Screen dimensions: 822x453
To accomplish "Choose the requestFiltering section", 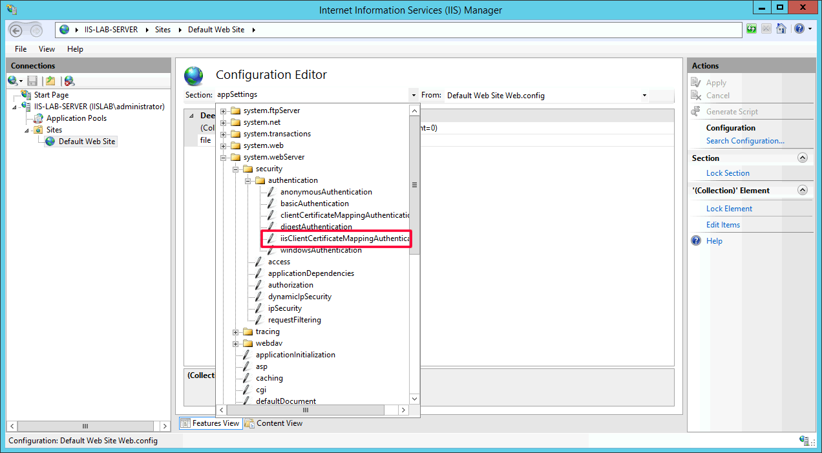I will [x=294, y=320].
